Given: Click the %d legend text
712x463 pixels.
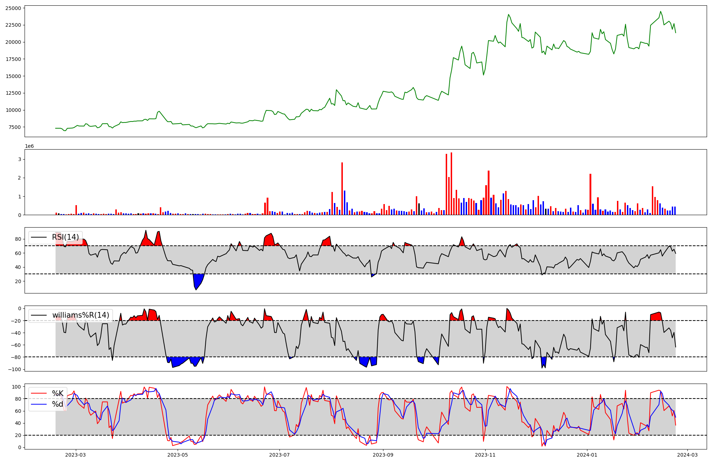Looking at the screenshot, I should (58, 404).
